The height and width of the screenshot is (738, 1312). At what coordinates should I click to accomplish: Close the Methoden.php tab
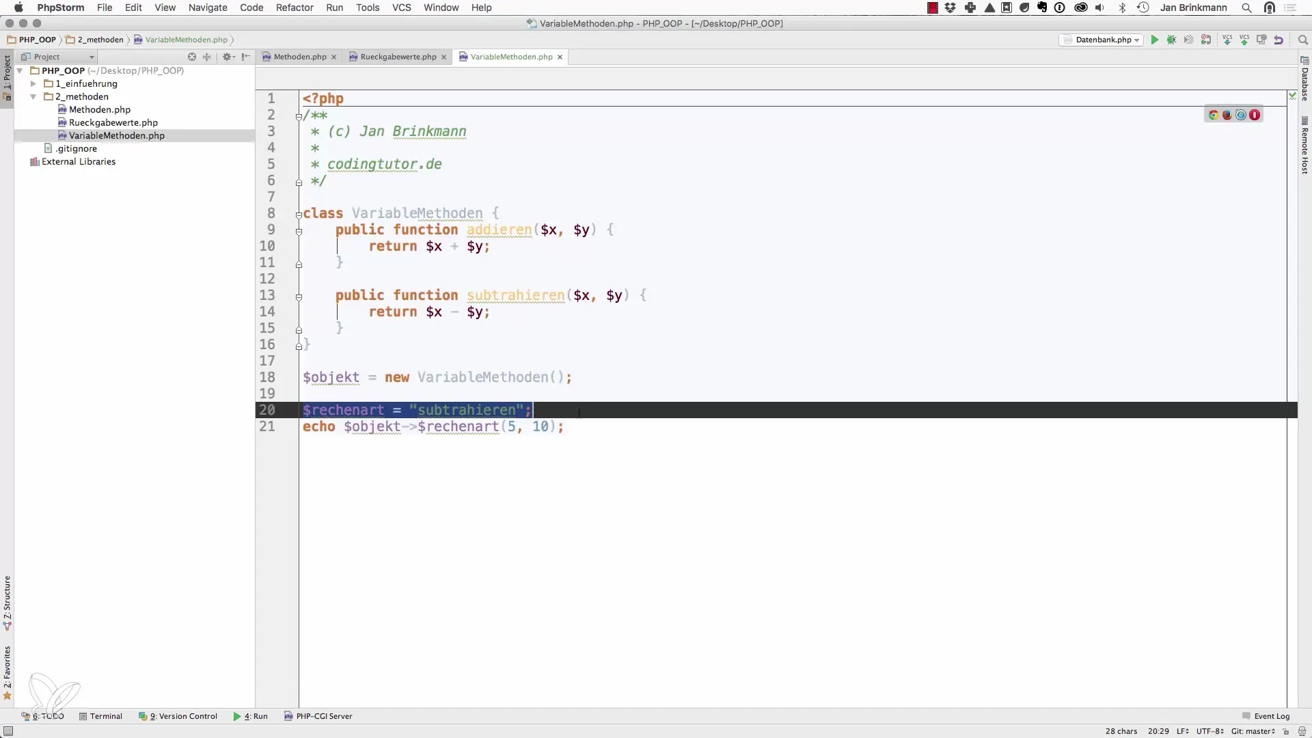333,57
